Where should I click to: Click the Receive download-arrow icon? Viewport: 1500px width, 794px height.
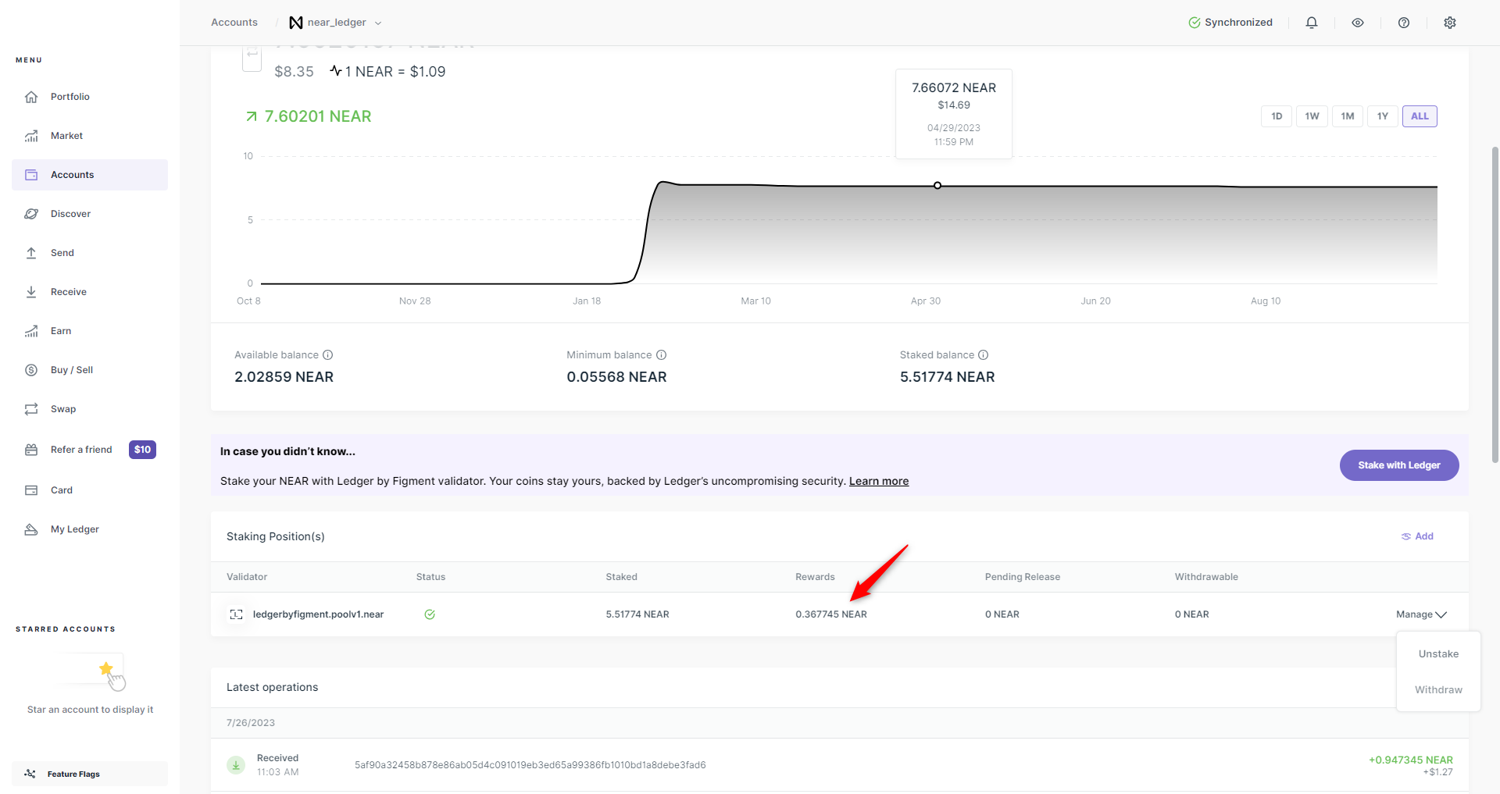point(31,292)
